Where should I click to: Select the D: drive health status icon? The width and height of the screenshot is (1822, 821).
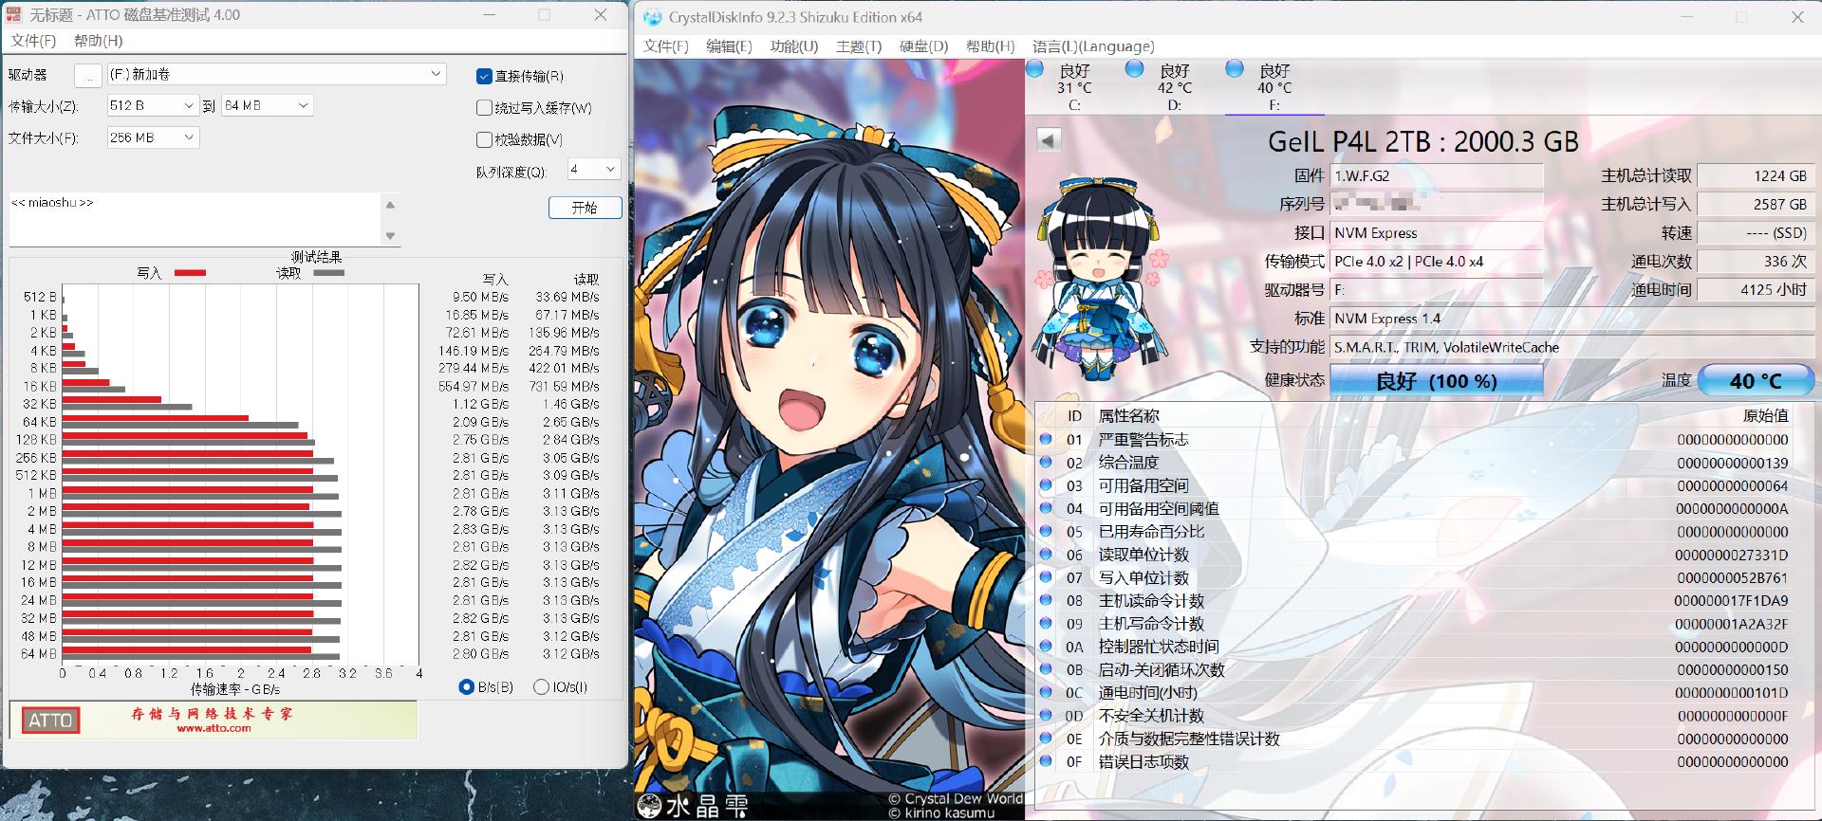tap(1134, 68)
